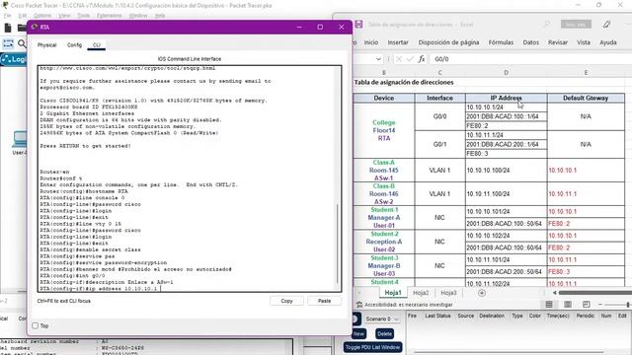
Task: Open the Datos ribbon tab in Excel
Action: [531, 42]
